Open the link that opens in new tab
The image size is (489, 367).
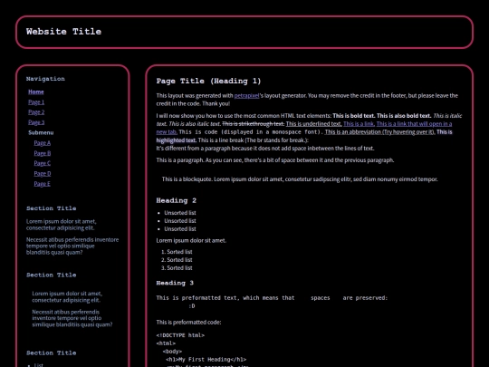[414, 124]
